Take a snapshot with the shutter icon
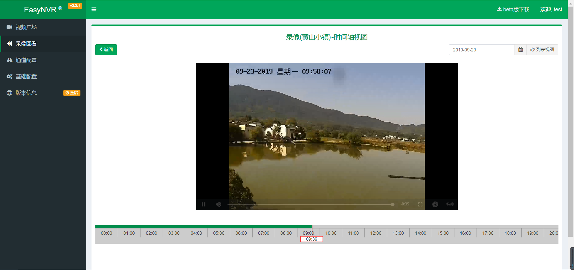 435,204
